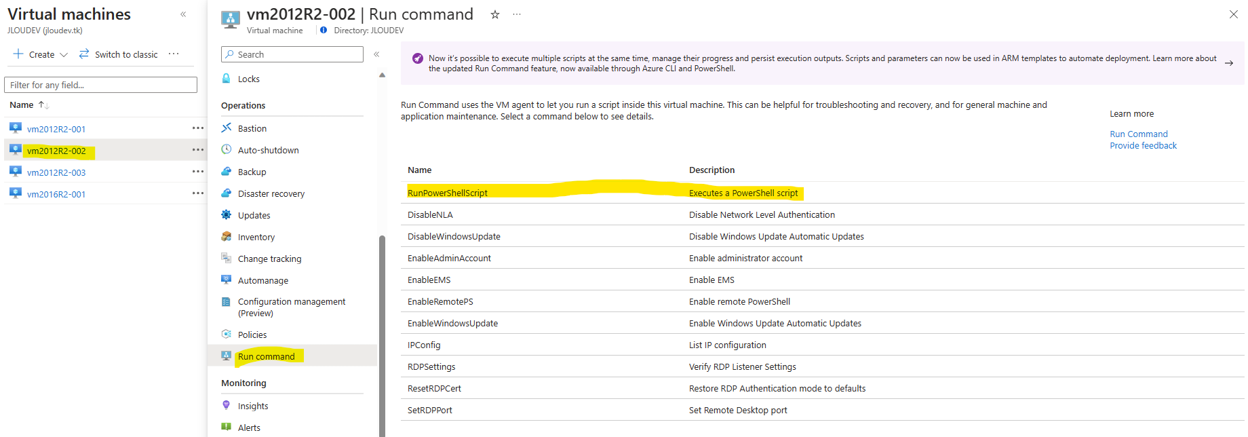Click 'Restore RDP Authentication mode to defaults'

point(777,389)
